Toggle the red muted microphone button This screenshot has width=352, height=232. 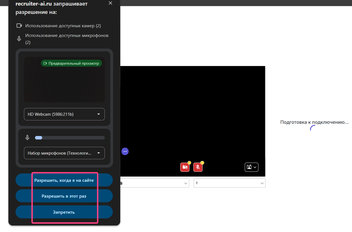198,167
